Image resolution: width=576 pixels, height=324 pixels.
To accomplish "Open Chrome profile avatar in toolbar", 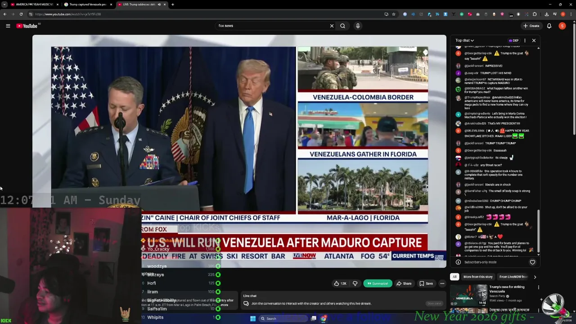I will click(x=562, y=14).
